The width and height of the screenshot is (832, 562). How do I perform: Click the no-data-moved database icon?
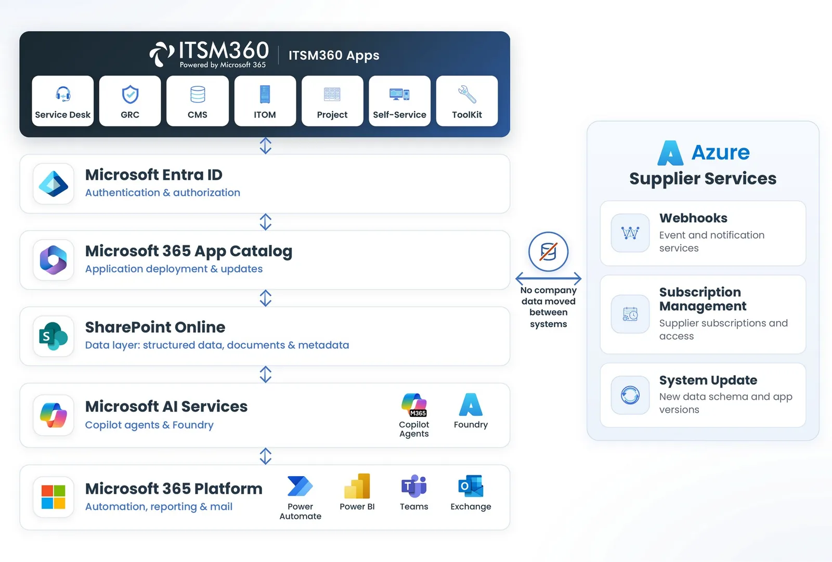click(x=549, y=252)
